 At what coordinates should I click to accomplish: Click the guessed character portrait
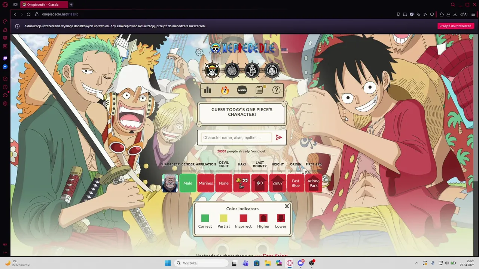point(170,183)
